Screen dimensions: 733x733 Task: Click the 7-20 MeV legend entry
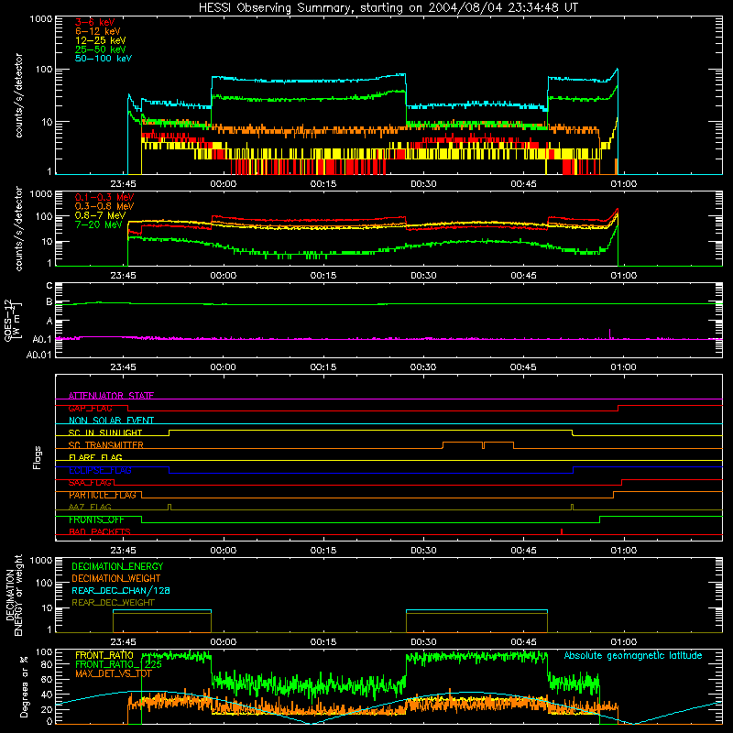point(99,224)
